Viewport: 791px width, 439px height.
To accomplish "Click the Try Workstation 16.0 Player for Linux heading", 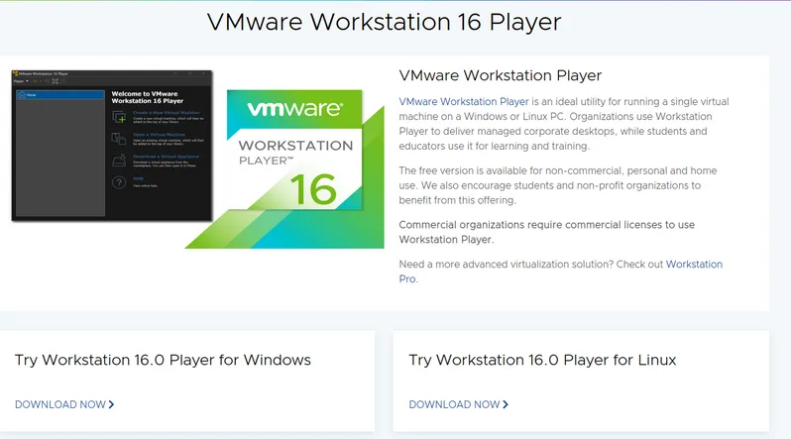I will coord(542,360).
